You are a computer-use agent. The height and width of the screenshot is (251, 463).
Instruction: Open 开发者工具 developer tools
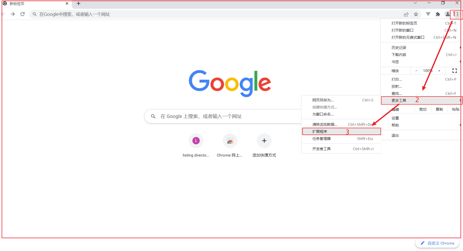(341, 149)
